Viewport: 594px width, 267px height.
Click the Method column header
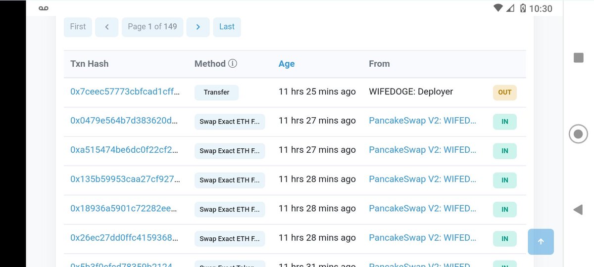coord(210,63)
